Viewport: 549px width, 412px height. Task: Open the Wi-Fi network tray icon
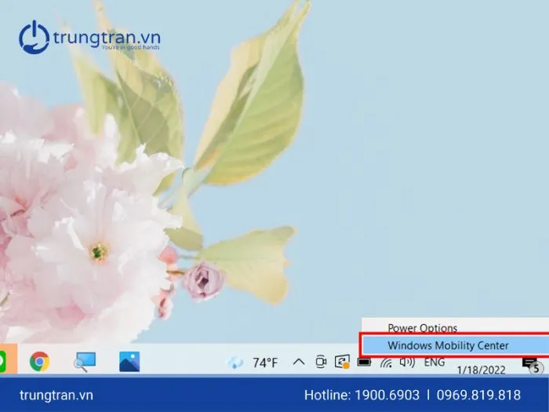pos(386,363)
